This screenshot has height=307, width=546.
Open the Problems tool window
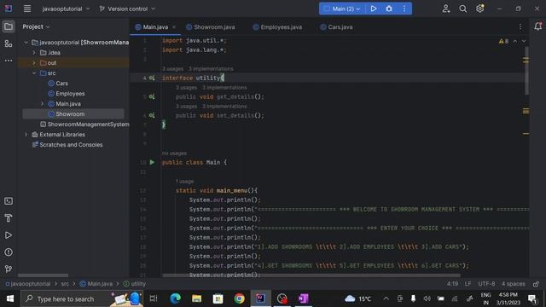pos(9,252)
